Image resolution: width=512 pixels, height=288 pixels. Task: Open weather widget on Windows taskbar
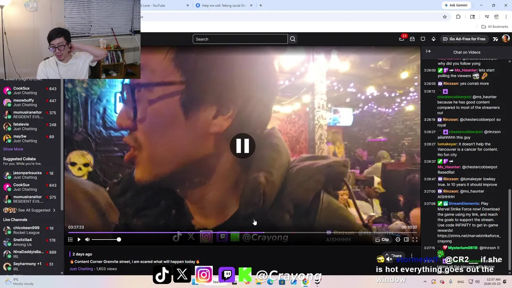pos(19,282)
